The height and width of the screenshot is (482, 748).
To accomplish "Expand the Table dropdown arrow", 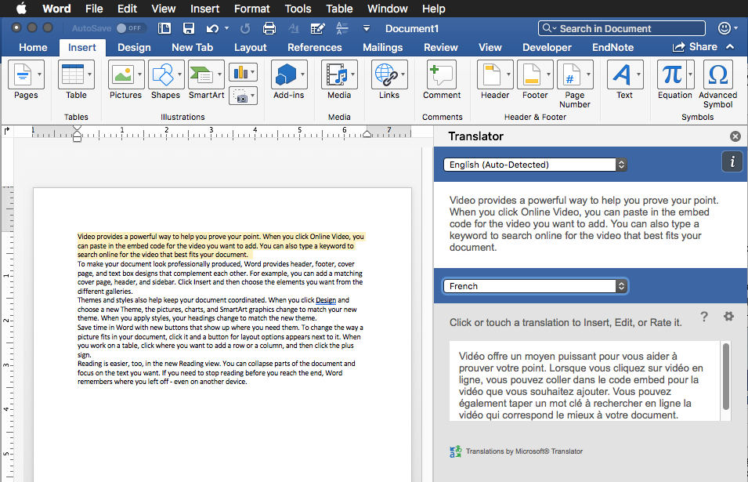I will (x=90, y=74).
